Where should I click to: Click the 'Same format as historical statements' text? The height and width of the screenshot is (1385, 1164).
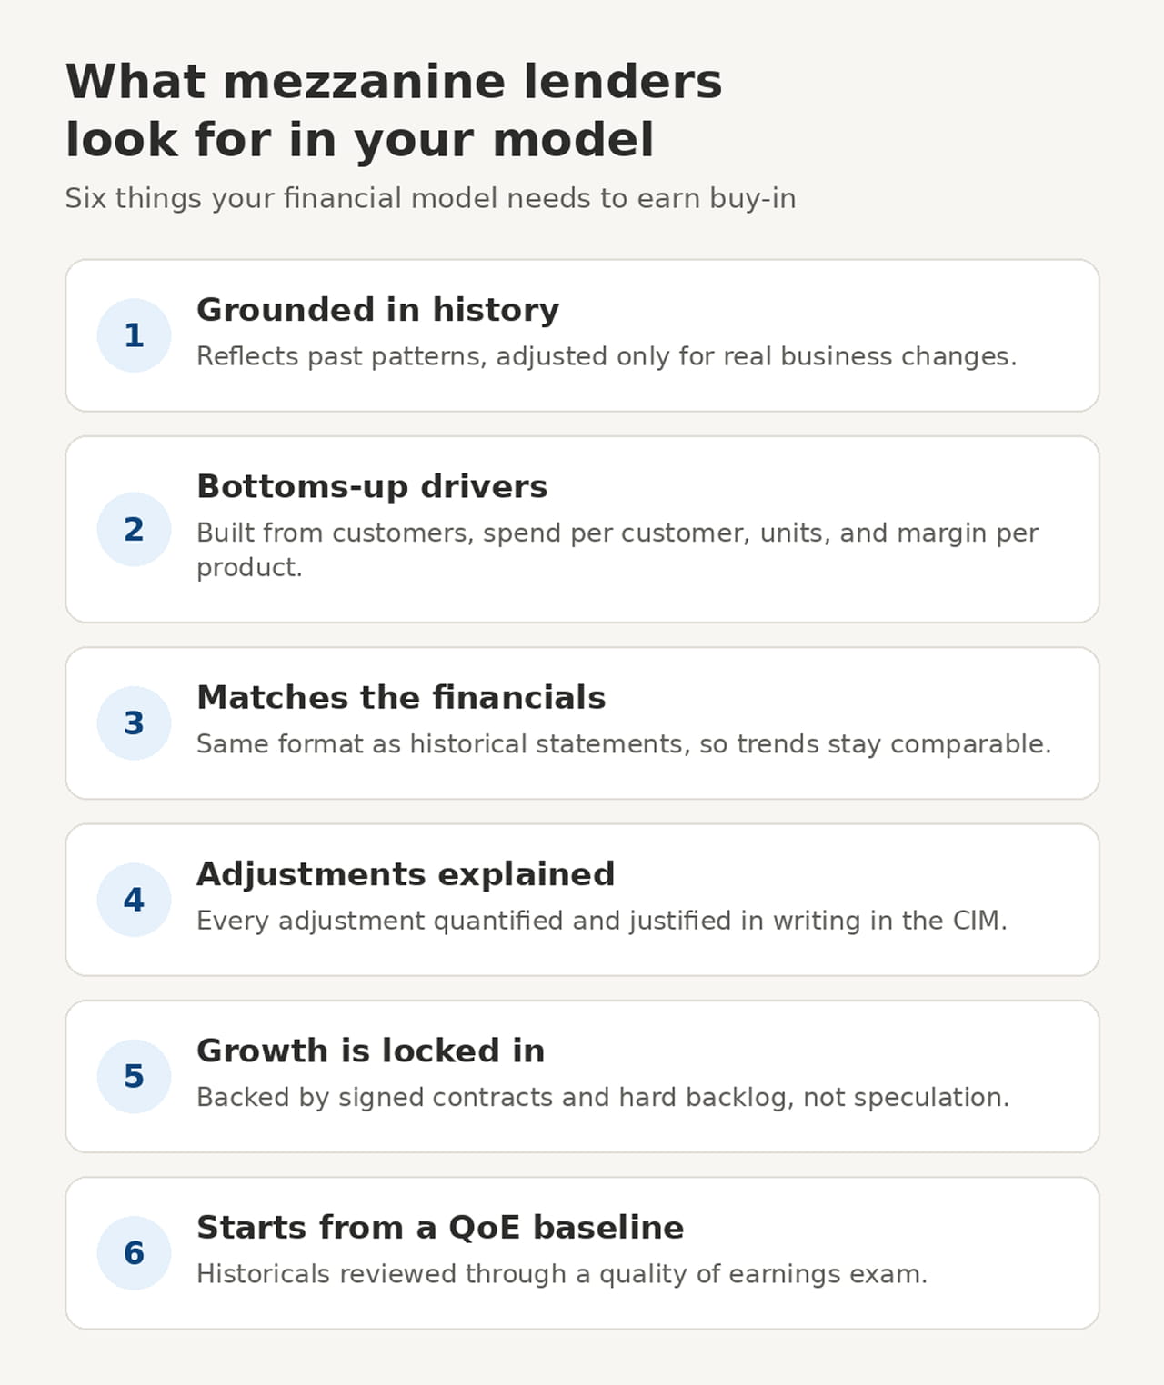pyautogui.click(x=624, y=744)
